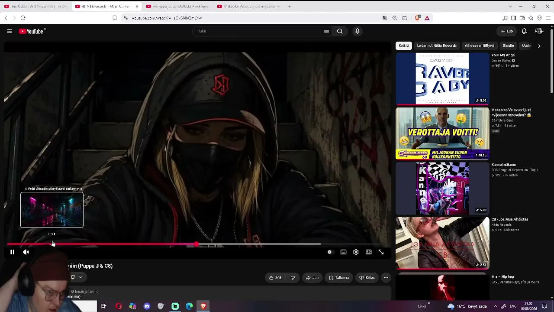Select the Sinulle filter chip
This screenshot has height=312, width=554.
pos(508,45)
